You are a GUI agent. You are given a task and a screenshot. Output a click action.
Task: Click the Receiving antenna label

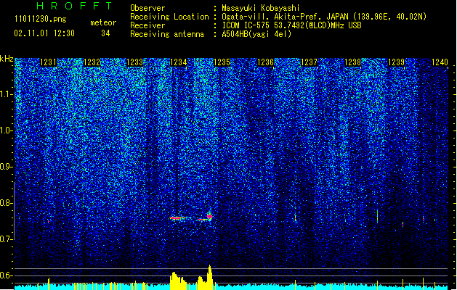(x=167, y=34)
